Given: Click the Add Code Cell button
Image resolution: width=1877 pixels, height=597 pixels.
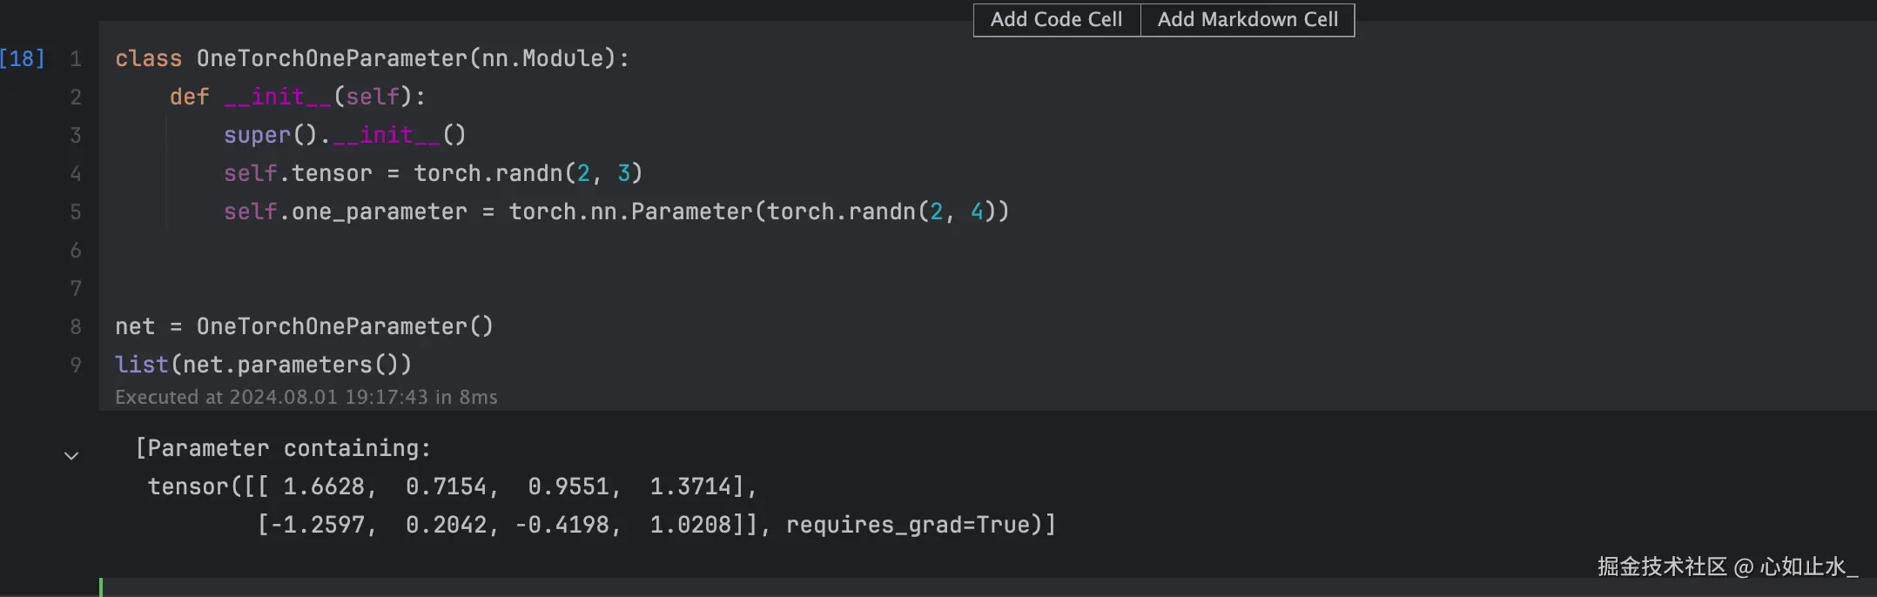Looking at the screenshot, I should [x=1056, y=19].
